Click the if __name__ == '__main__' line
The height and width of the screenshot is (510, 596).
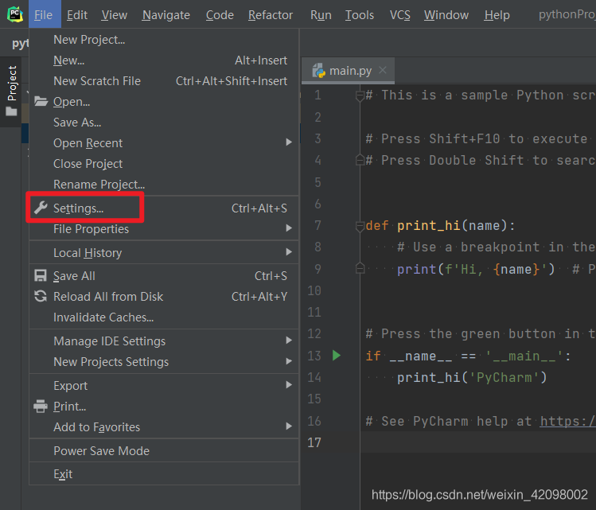pyautogui.click(x=468, y=356)
